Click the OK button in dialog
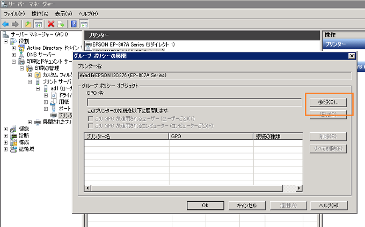This screenshot has height=227, width=365. (205, 205)
